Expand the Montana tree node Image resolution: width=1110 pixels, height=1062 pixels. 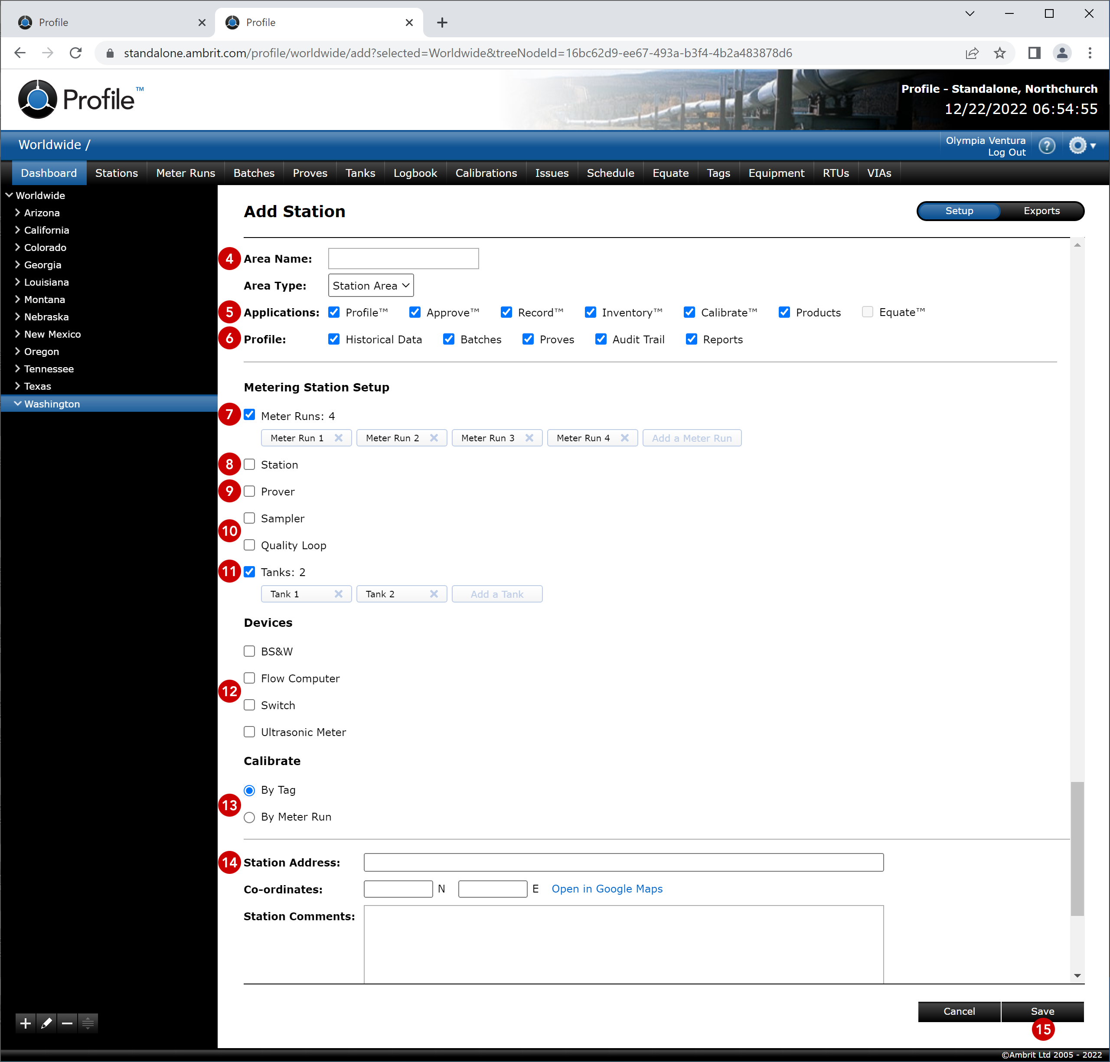point(17,299)
